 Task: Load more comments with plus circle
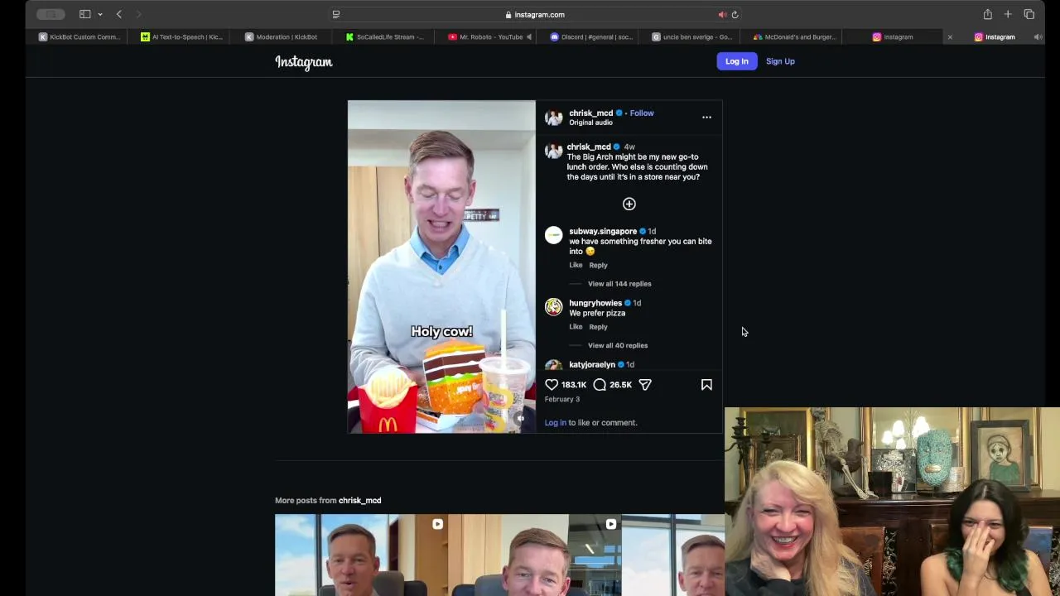coord(629,204)
